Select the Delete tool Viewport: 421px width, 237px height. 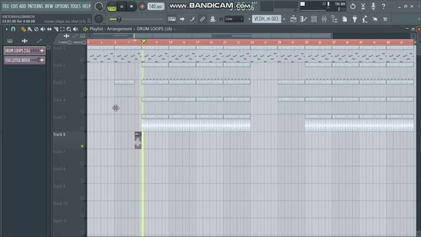pos(36,29)
